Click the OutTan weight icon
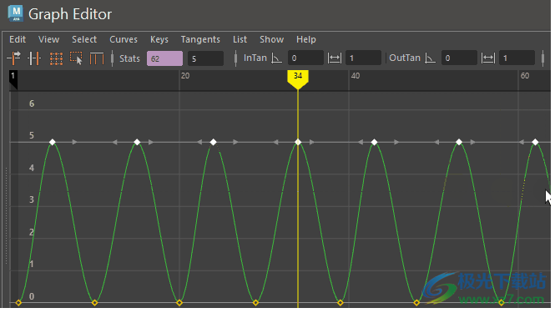The height and width of the screenshot is (313, 555). (488, 58)
